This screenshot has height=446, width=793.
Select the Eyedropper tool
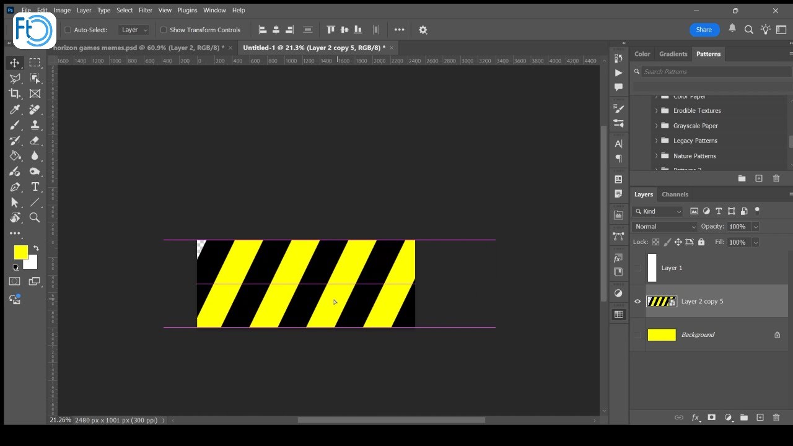(14, 109)
